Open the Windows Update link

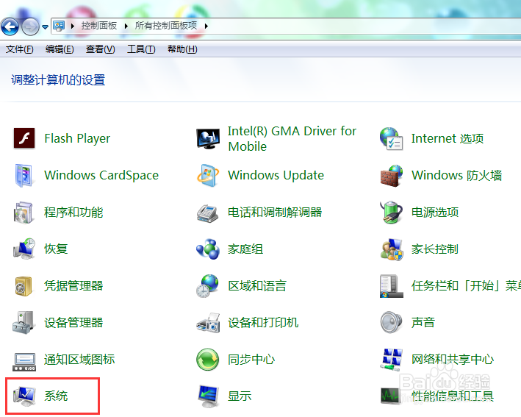(276, 175)
